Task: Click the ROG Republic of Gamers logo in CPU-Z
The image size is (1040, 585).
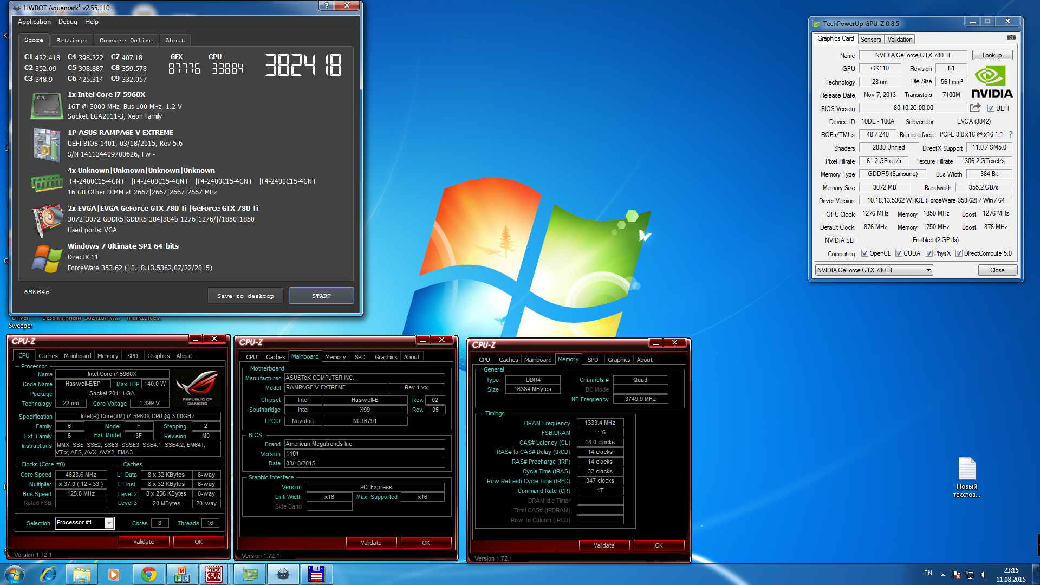Action: [197, 387]
